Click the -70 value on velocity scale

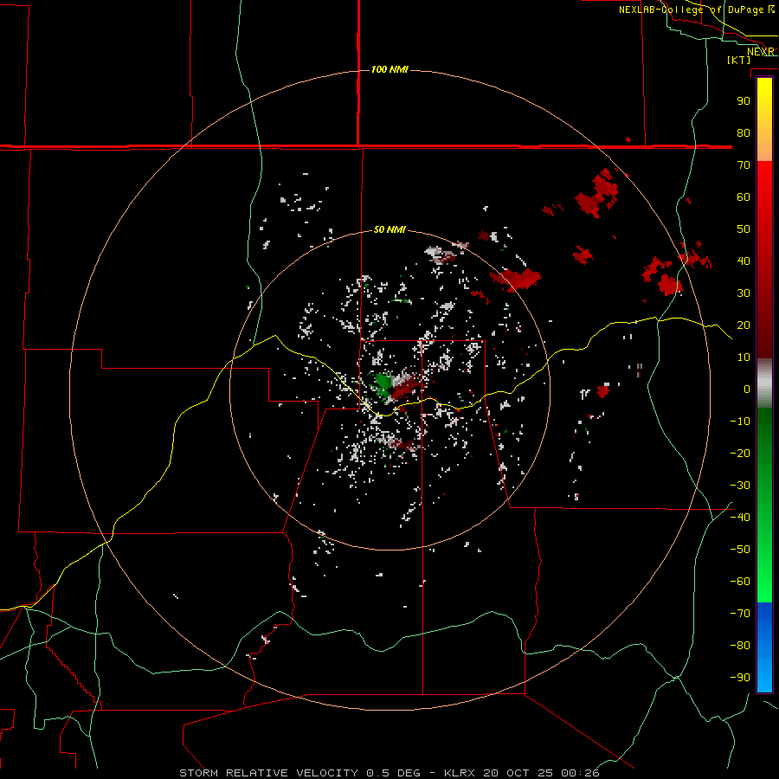pyautogui.click(x=740, y=614)
